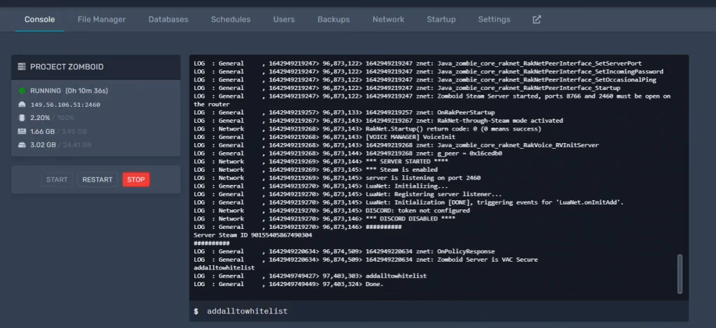The height and width of the screenshot is (328, 716).
Task: Click the '*** Steam is enabled' log line
Action: tap(315, 170)
